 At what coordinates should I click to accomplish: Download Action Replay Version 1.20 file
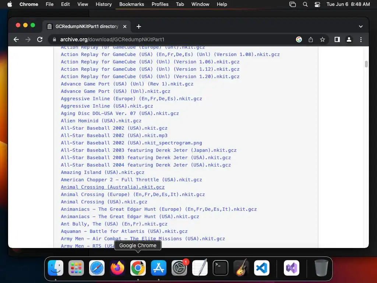click(150, 77)
